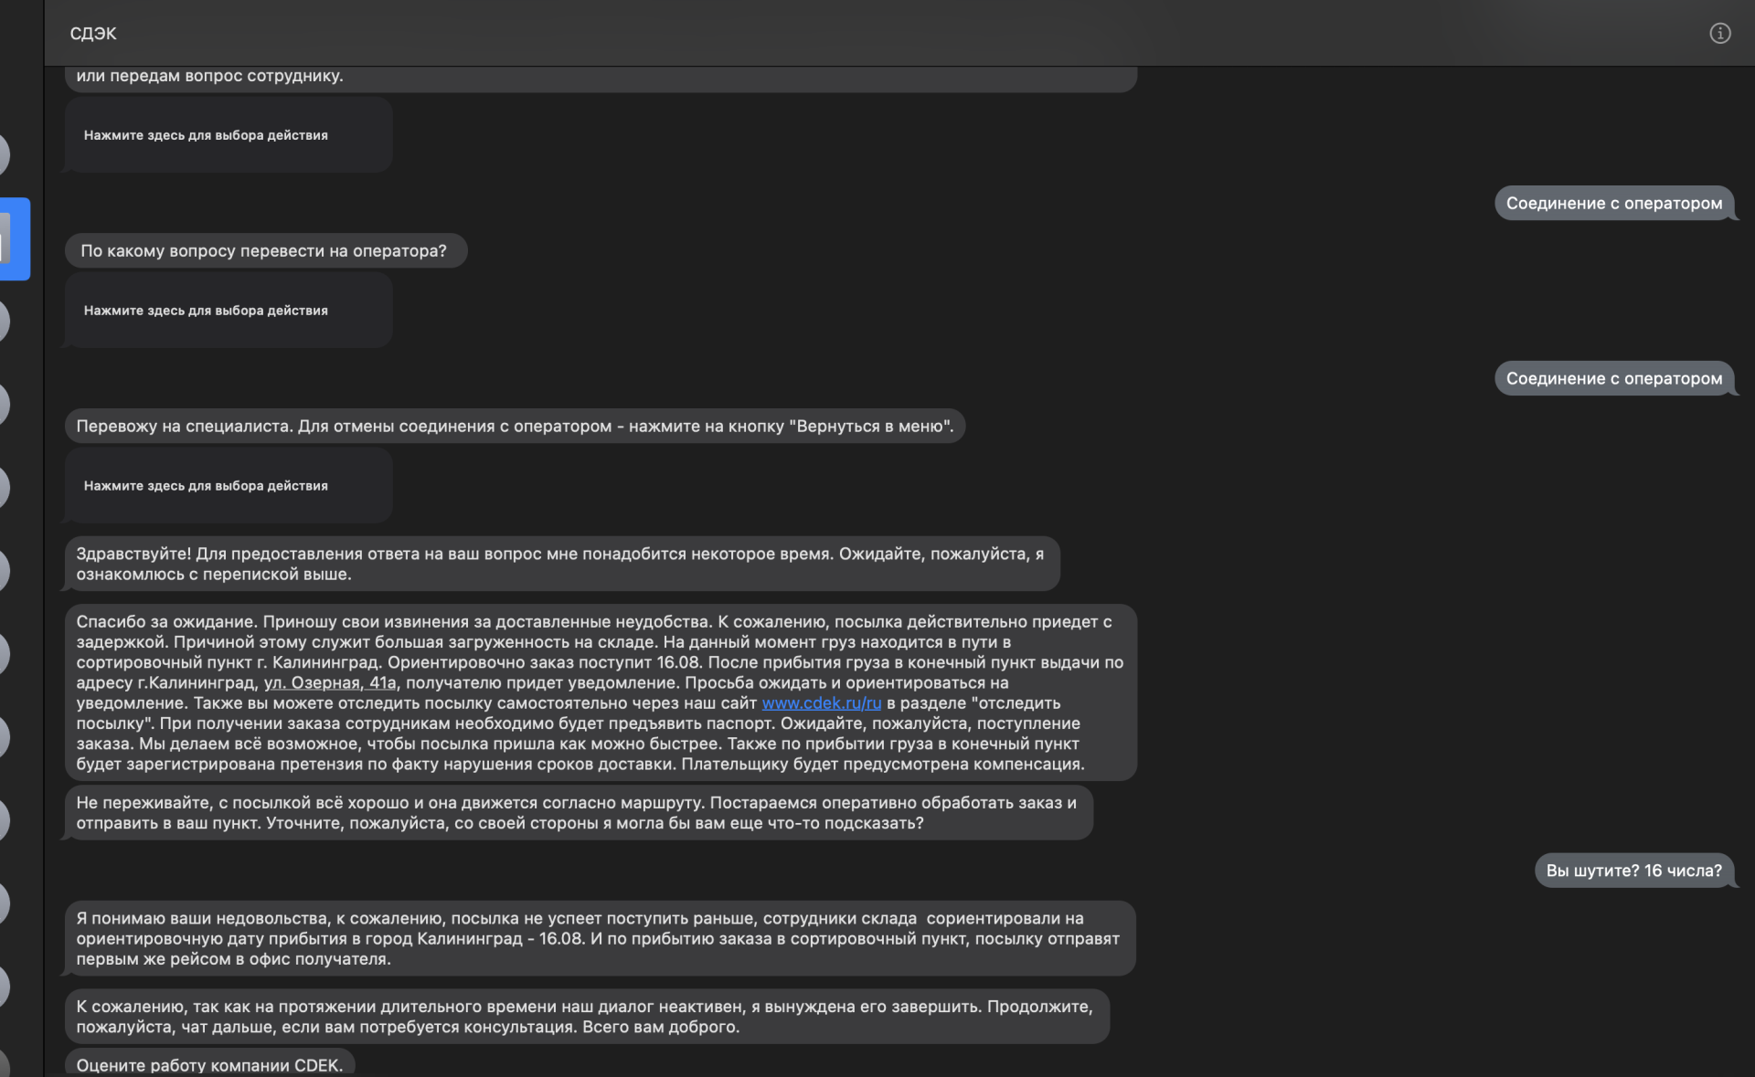Click the message 'Оцените работу компании CDEK.'
This screenshot has height=1077, width=1755.
click(209, 1064)
